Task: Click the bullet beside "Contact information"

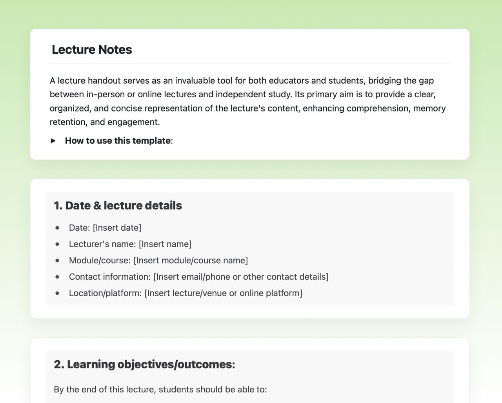Action: pos(58,277)
